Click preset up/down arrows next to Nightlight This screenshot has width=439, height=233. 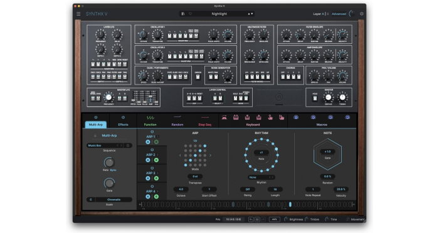(x=251, y=14)
